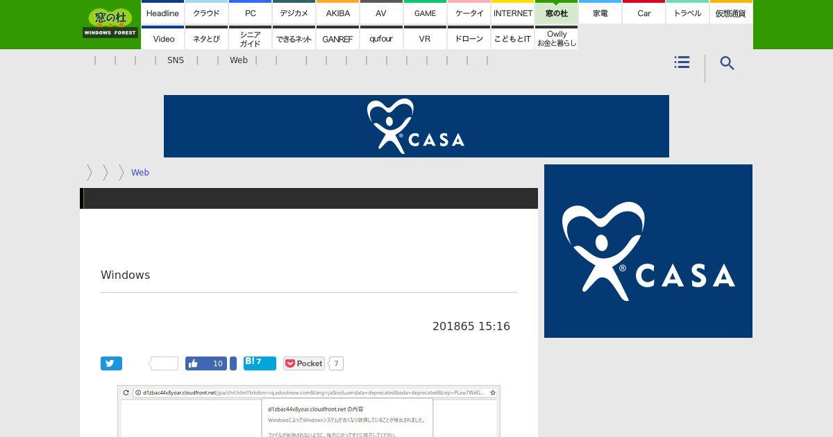Open the 仮想通貨 tab
The height and width of the screenshot is (437, 833).
[731, 12]
